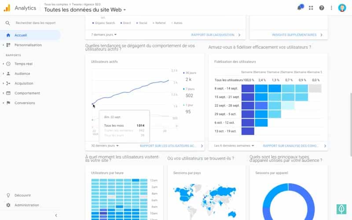Click the page vertical scrollbar
The image size is (352, 220).
click(x=351, y=125)
